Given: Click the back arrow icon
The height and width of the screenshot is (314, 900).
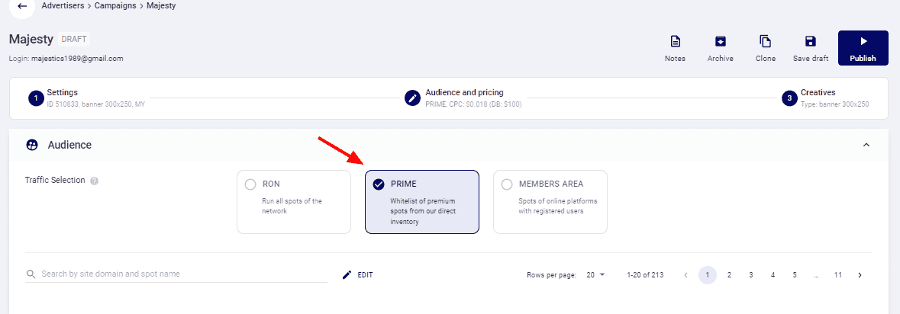Looking at the screenshot, I should [22, 6].
